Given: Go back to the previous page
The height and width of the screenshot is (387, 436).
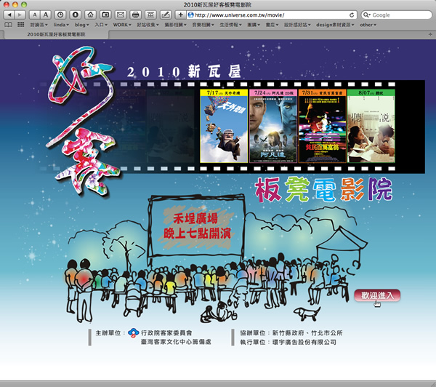Looking at the screenshot, I should pos(9,15).
